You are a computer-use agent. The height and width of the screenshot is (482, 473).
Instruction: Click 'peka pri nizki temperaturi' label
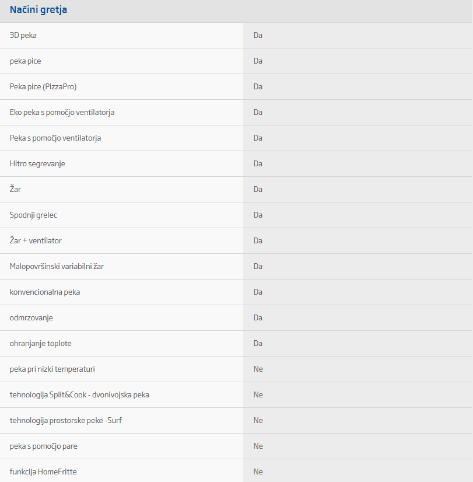tap(52, 369)
